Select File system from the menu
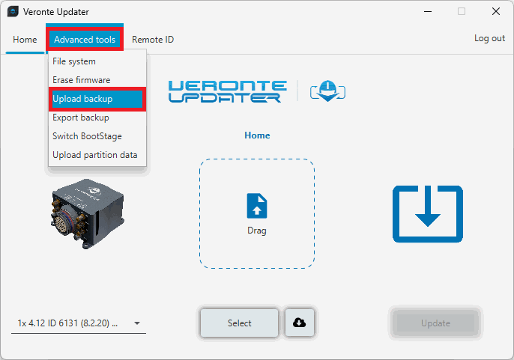 pyautogui.click(x=74, y=61)
